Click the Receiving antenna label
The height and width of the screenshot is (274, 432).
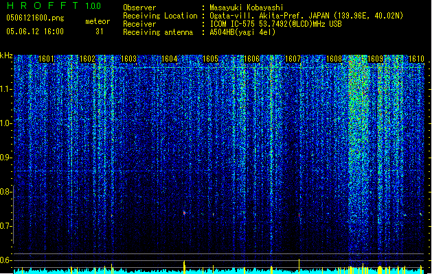coord(158,32)
